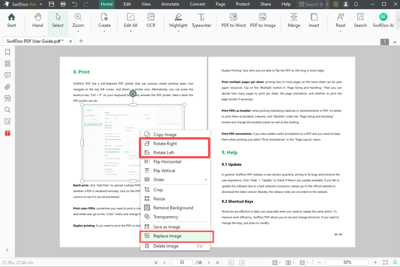
Task: Select Copy Image menu entry
Action: [175, 134]
